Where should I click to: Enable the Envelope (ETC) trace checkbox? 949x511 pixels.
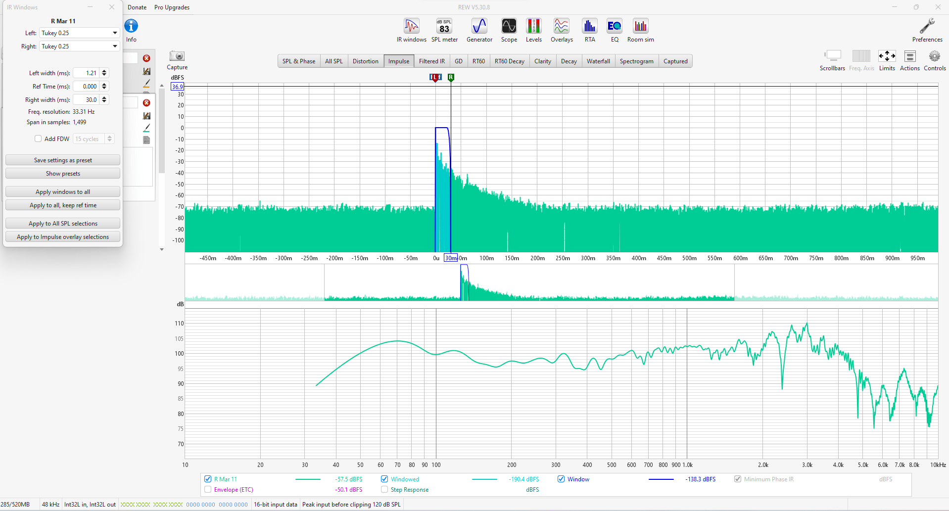click(x=208, y=489)
